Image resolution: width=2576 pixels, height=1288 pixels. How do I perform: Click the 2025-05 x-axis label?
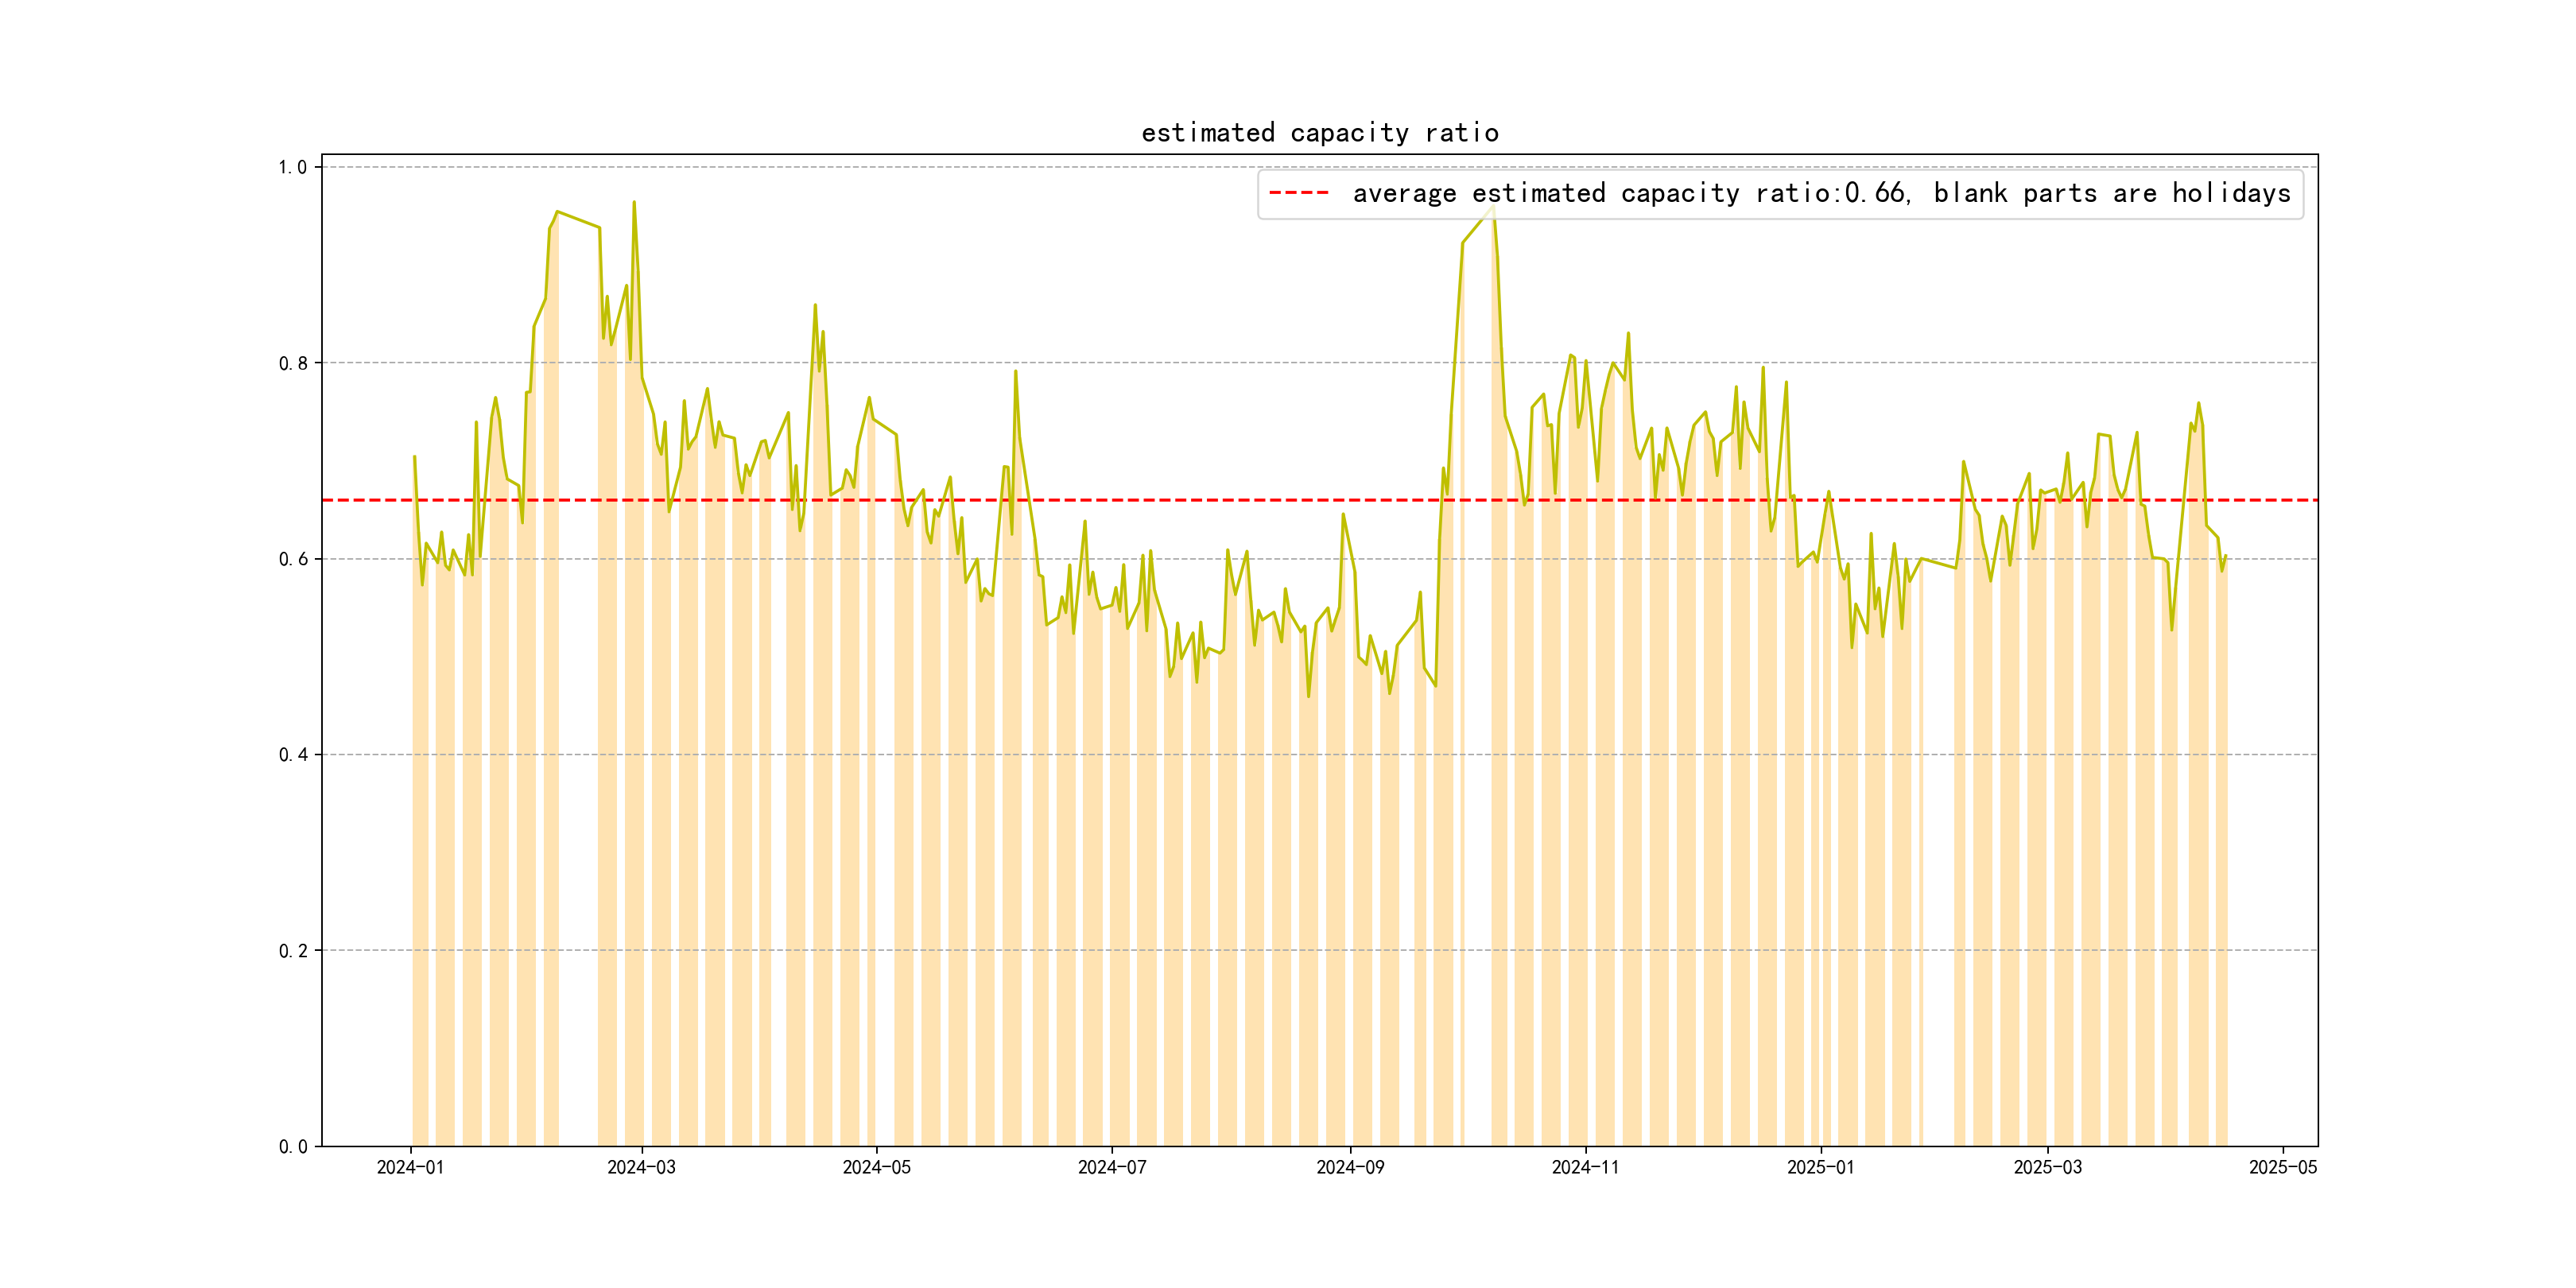click(x=2282, y=1167)
